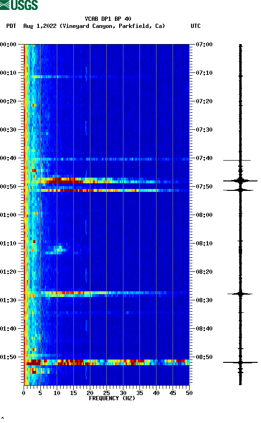
Task: Click the PDT time label "01:40"
Action: tap(8, 329)
